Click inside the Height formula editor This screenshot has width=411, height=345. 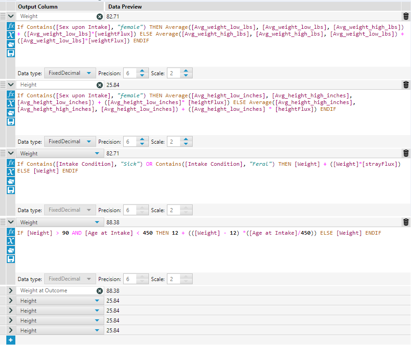pos(212,113)
